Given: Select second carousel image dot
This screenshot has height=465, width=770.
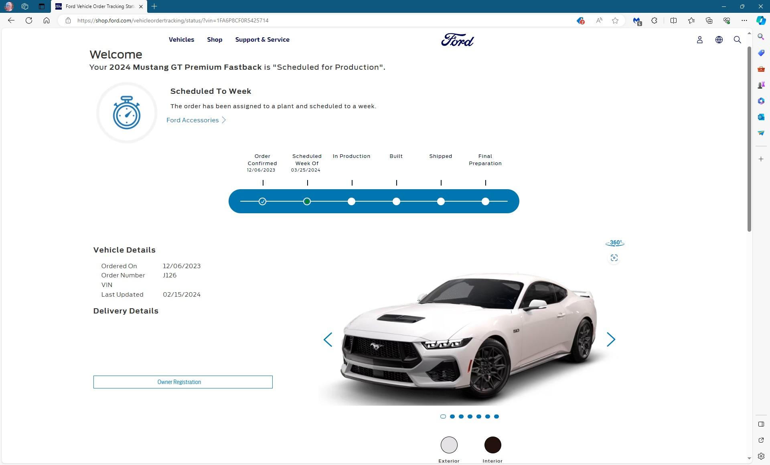Looking at the screenshot, I should point(452,416).
